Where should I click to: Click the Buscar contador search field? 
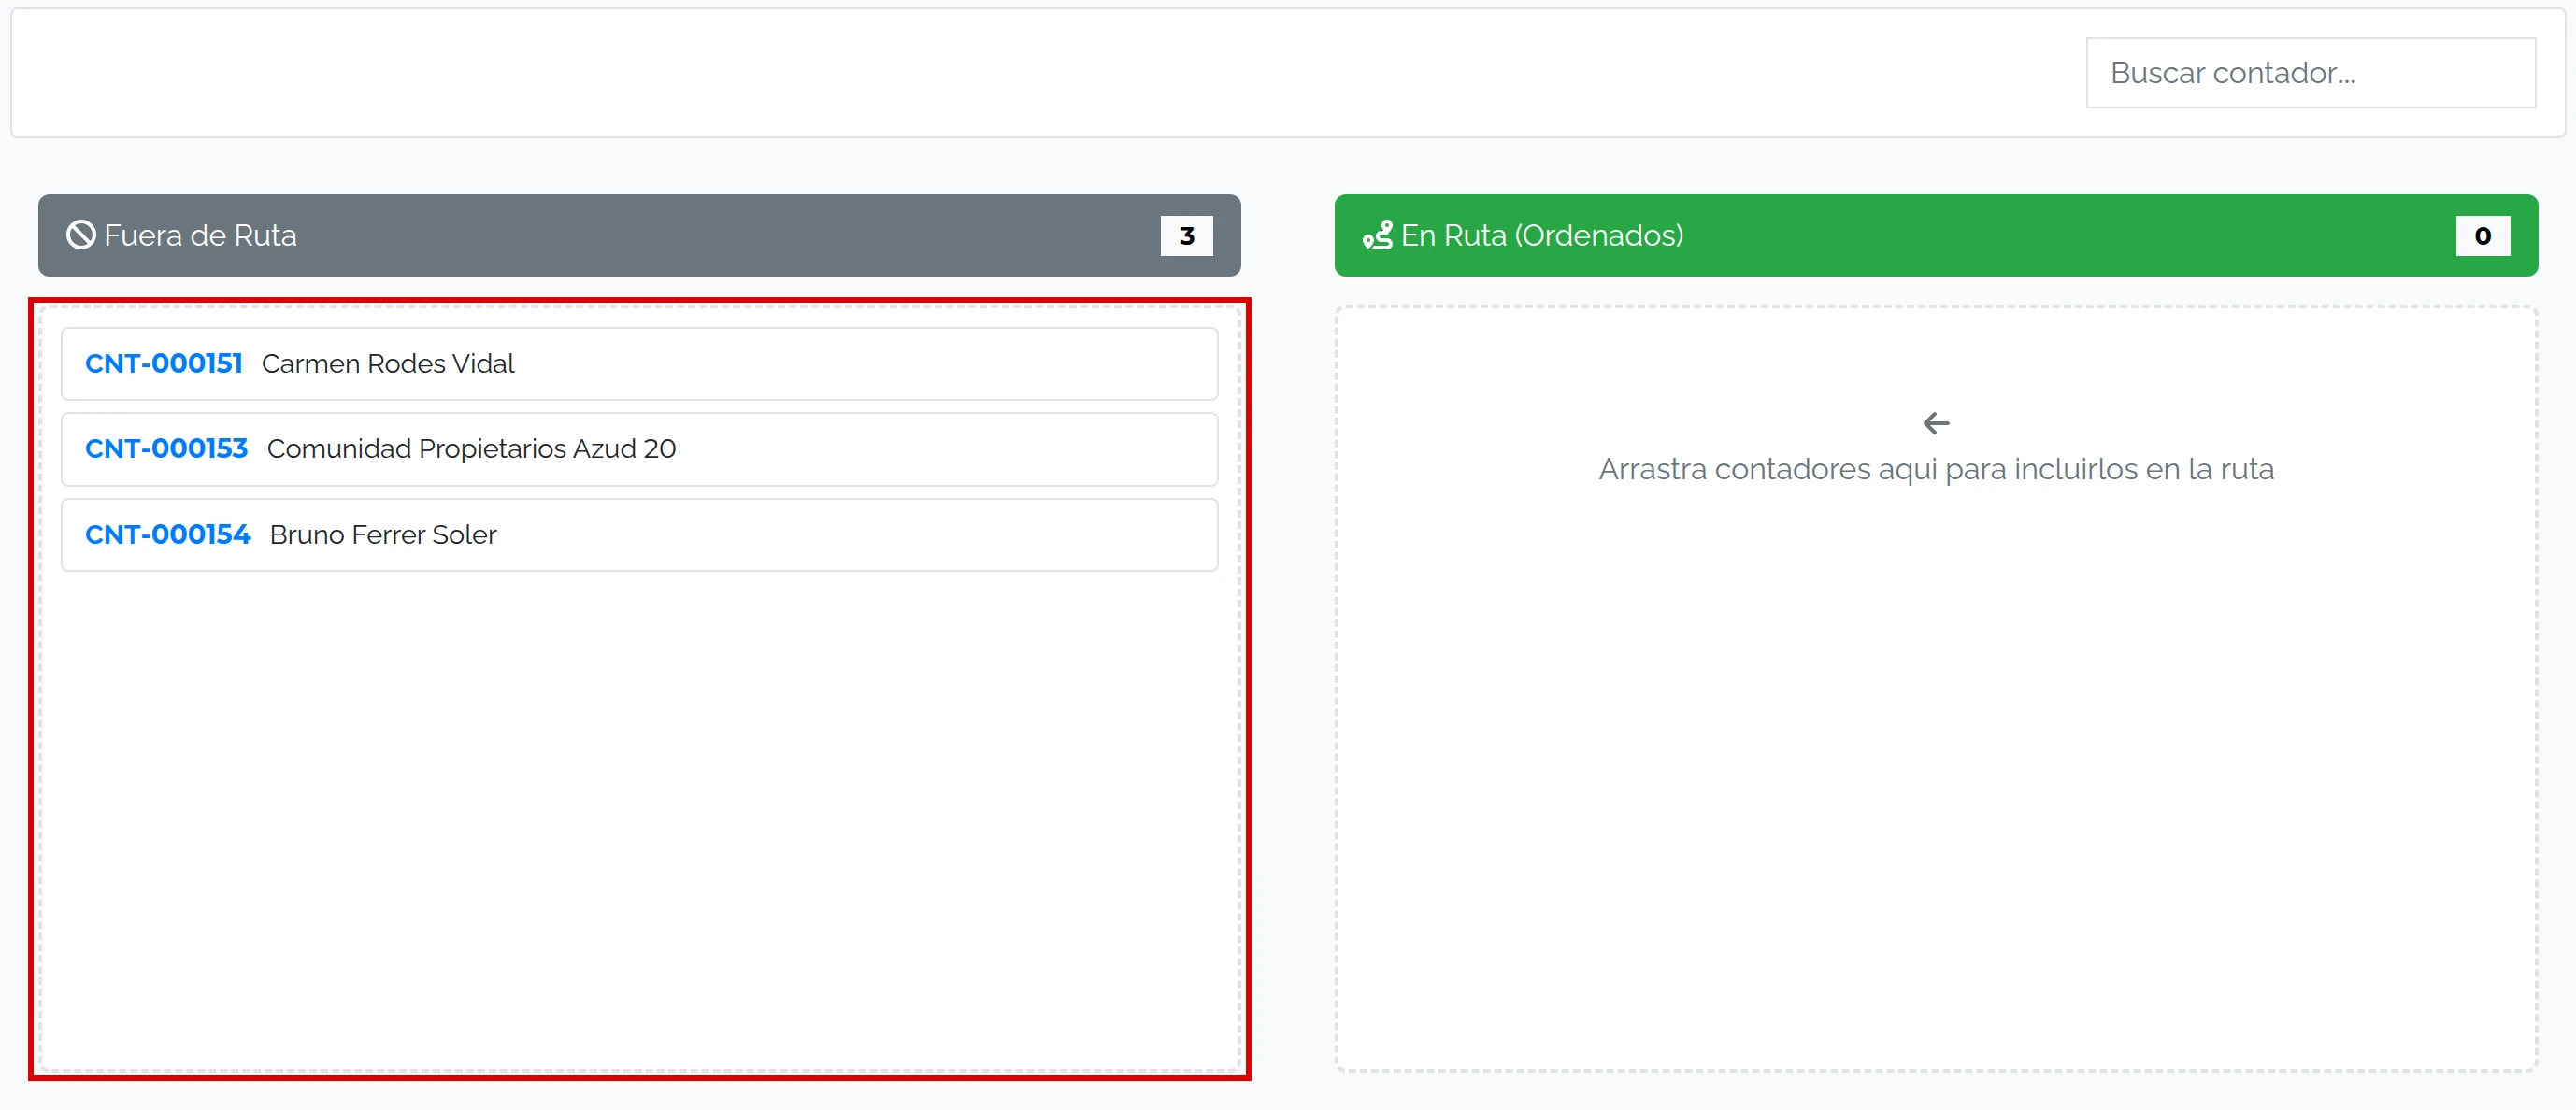[x=2310, y=73]
